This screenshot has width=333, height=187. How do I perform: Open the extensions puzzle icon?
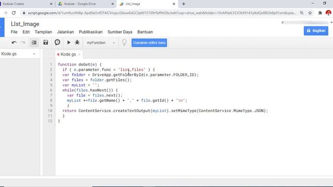pos(320,13)
